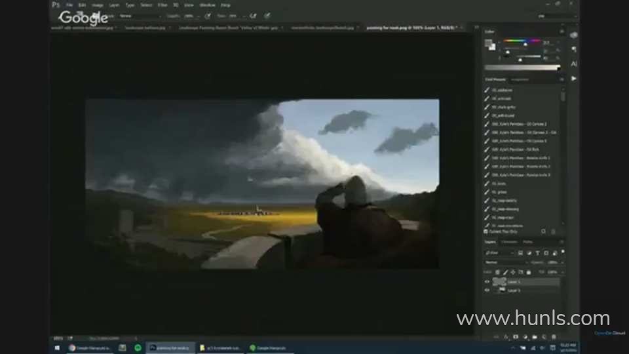Lock all padlock icon in Layers panel

[529, 272]
